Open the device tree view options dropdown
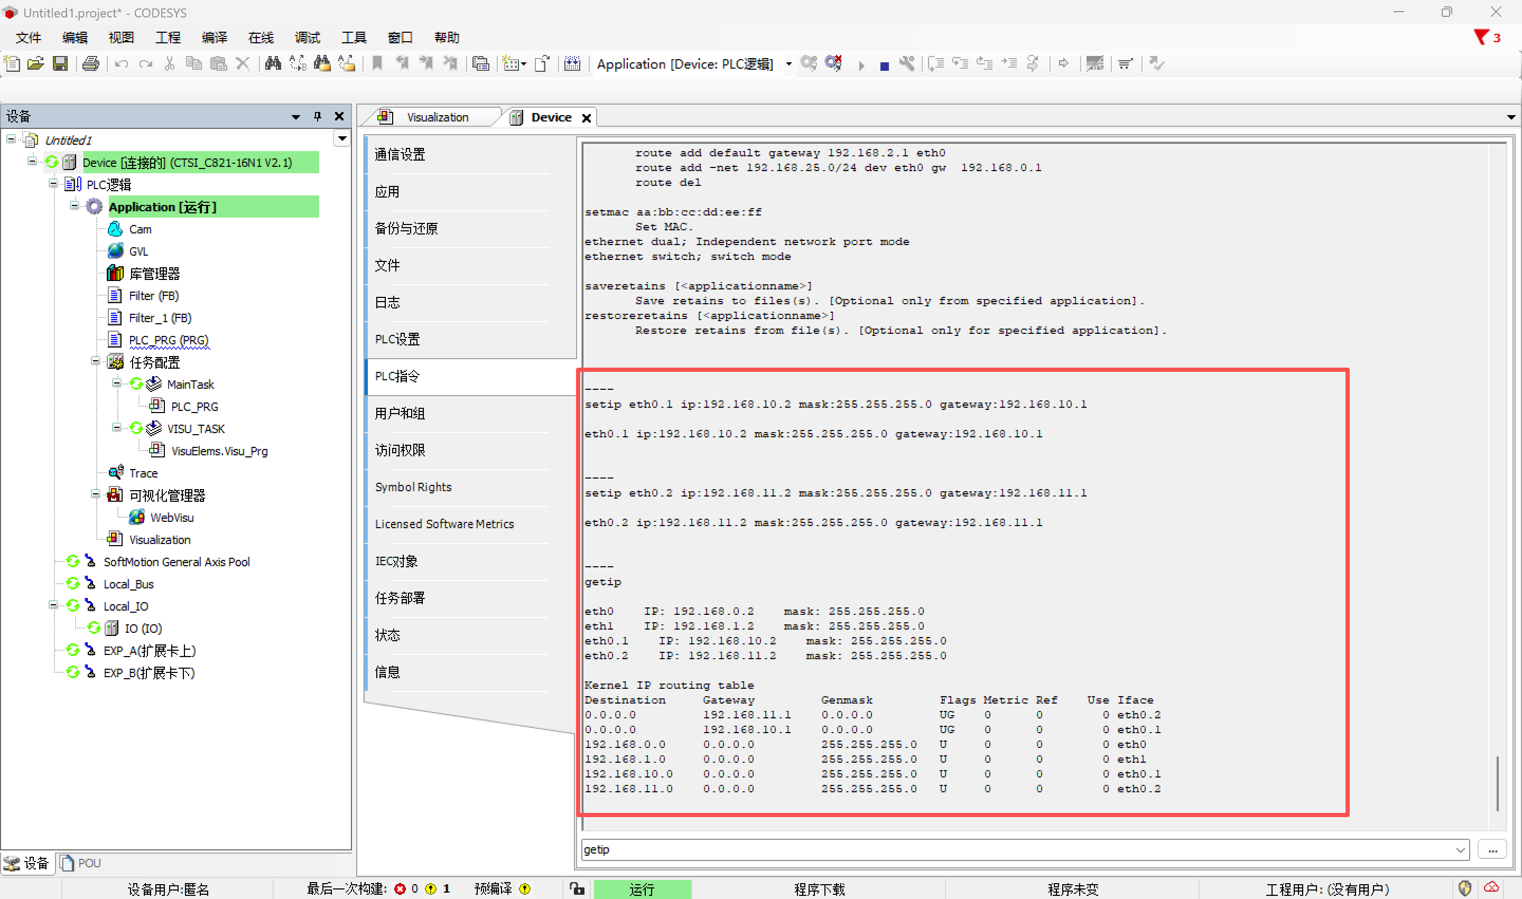The height and width of the screenshot is (899, 1522). click(342, 139)
